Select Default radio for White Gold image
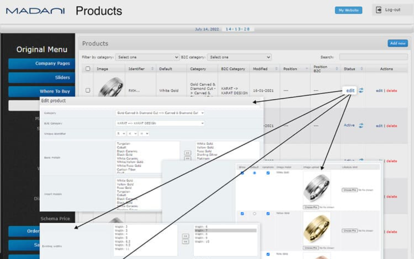 (x=254, y=173)
